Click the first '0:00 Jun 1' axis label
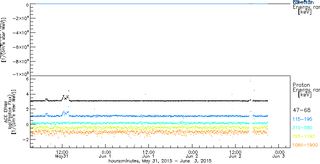 pyautogui.click(x=105, y=154)
